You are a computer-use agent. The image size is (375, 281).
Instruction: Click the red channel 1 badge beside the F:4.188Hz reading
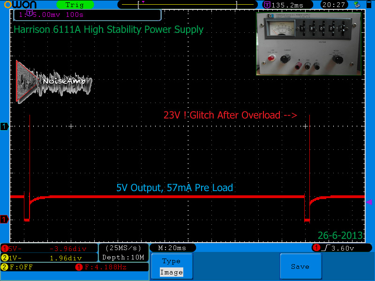pyautogui.click(x=79, y=267)
